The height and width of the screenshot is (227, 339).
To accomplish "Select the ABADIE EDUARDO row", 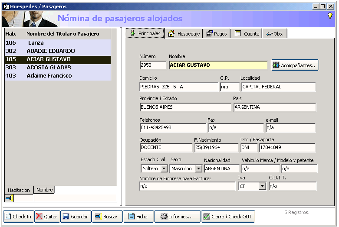I will (50, 51).
